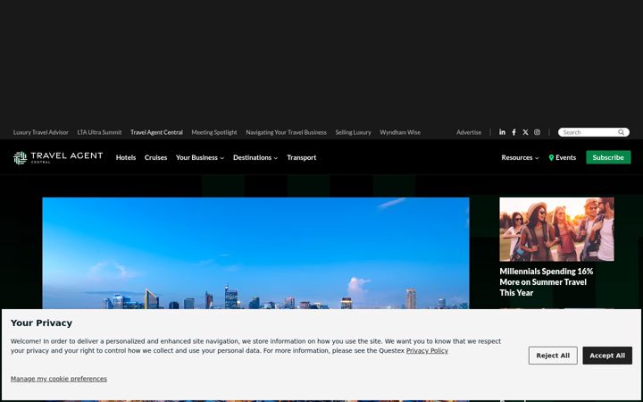
Task: Open Millennials Spending 16% More headline
Action: [x=547, y=281]
